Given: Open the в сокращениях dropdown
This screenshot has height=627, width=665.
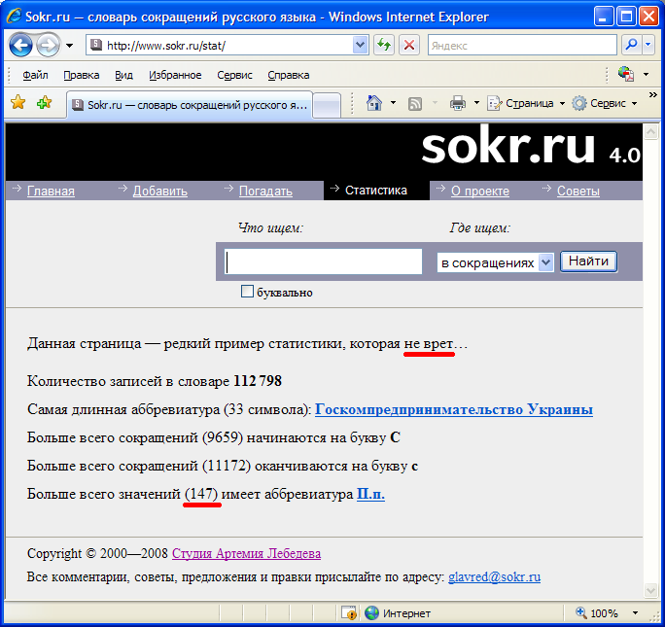Looking at the screenshot, I should (496, 262).
